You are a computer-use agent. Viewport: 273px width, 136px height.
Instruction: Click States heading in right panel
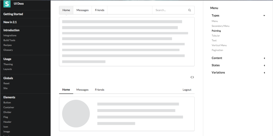pyautogui.click(x=215, y=65)
